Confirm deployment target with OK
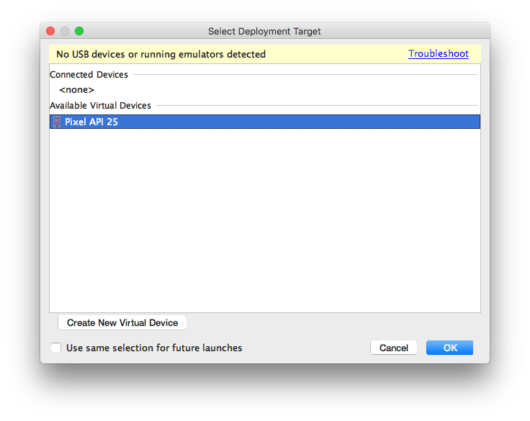 pos(449,348)
